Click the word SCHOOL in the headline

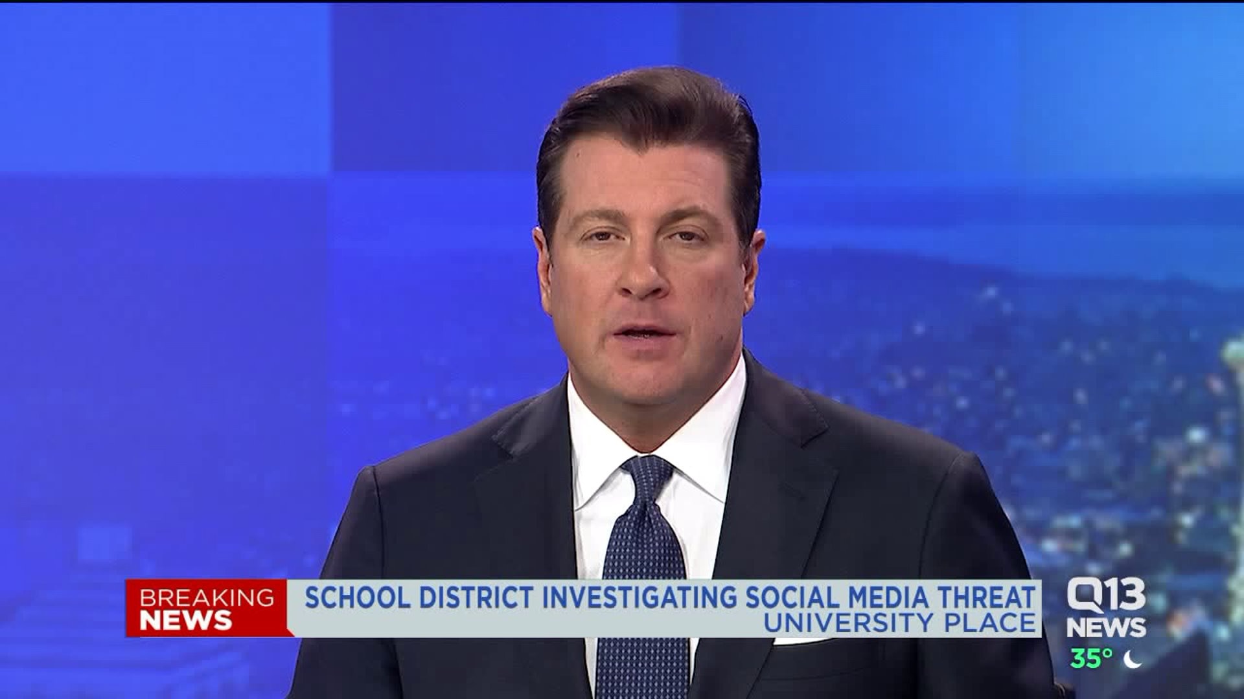[x=358, y=596]
